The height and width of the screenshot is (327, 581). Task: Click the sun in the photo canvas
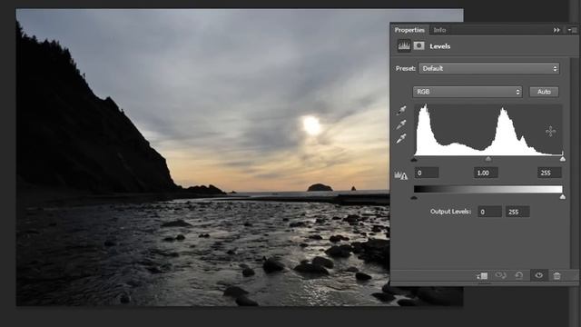coord(311,125)
